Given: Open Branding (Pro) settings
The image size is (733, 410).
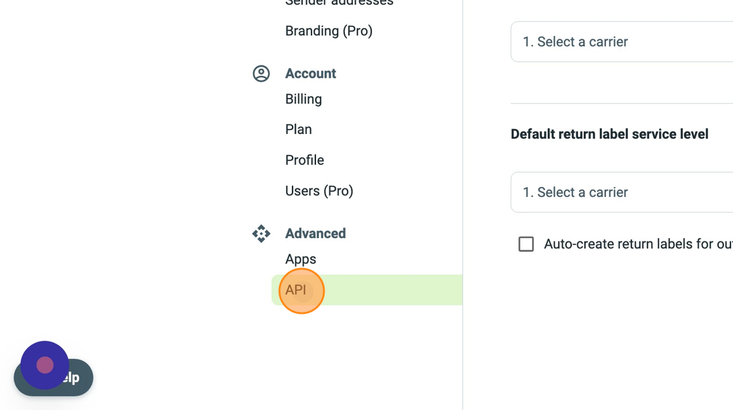Looking at the screenshot, I should pyautogui.click(x=329, y=31).
